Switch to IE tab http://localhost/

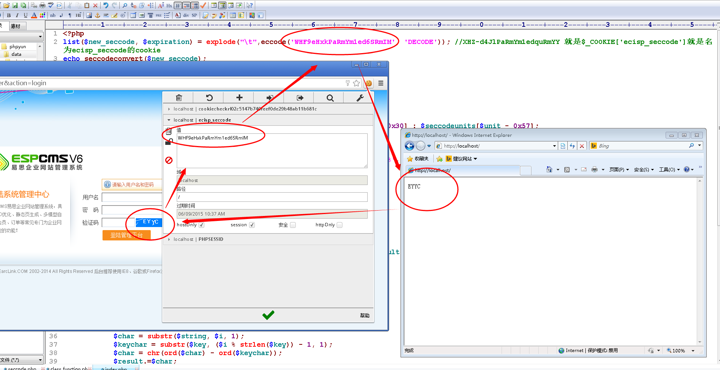(463, 170)
